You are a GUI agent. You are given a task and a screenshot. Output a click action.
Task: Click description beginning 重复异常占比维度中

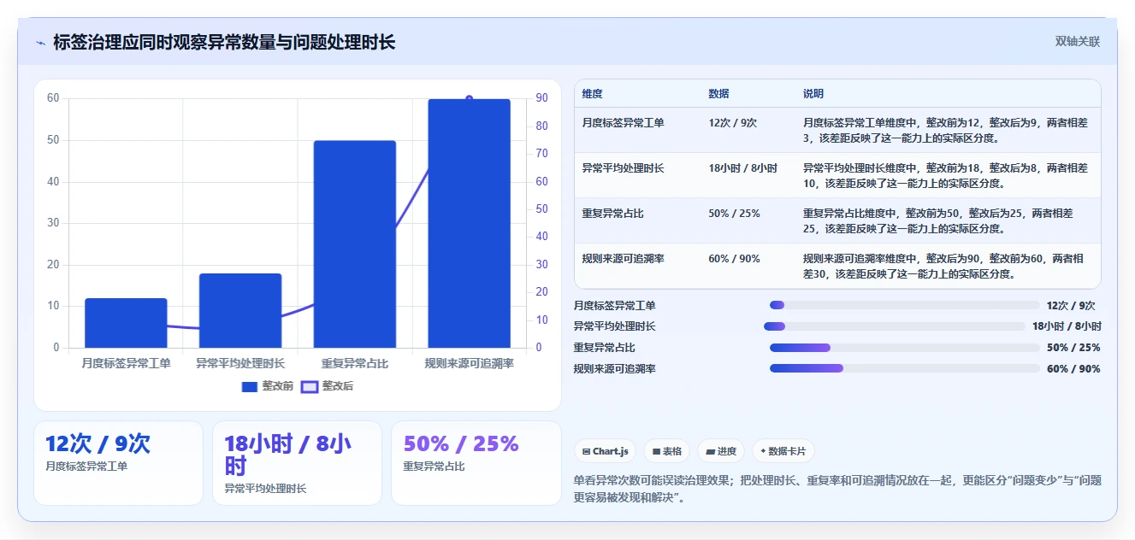[938, 221]
